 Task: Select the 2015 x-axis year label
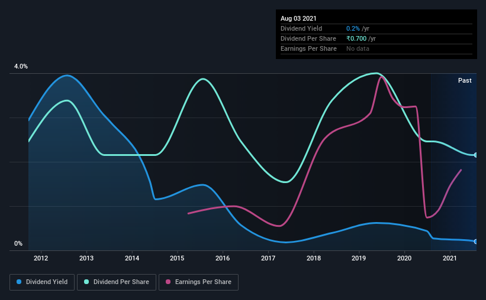pos(177,258)
